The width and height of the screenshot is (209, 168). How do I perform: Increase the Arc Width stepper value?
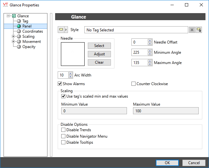coord(70,74)
